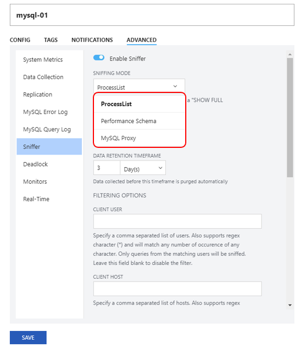Click the scrollbar down arrow
Image resolution: width=305 pixels, height=348 pixels.
tap(290, 305)
